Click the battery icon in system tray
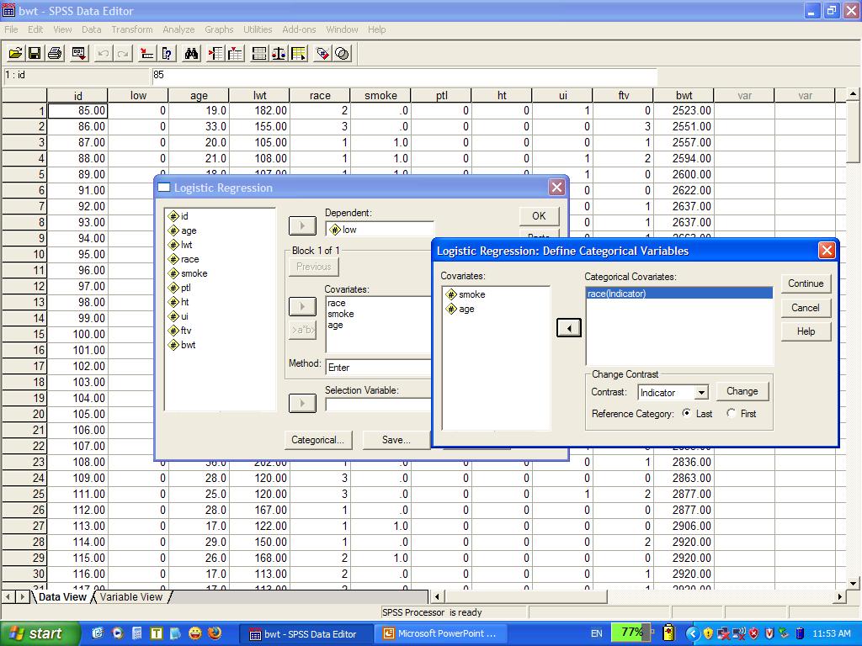This screenshot has width=862, height=646. pyautogui.click(x=668, y=633)
